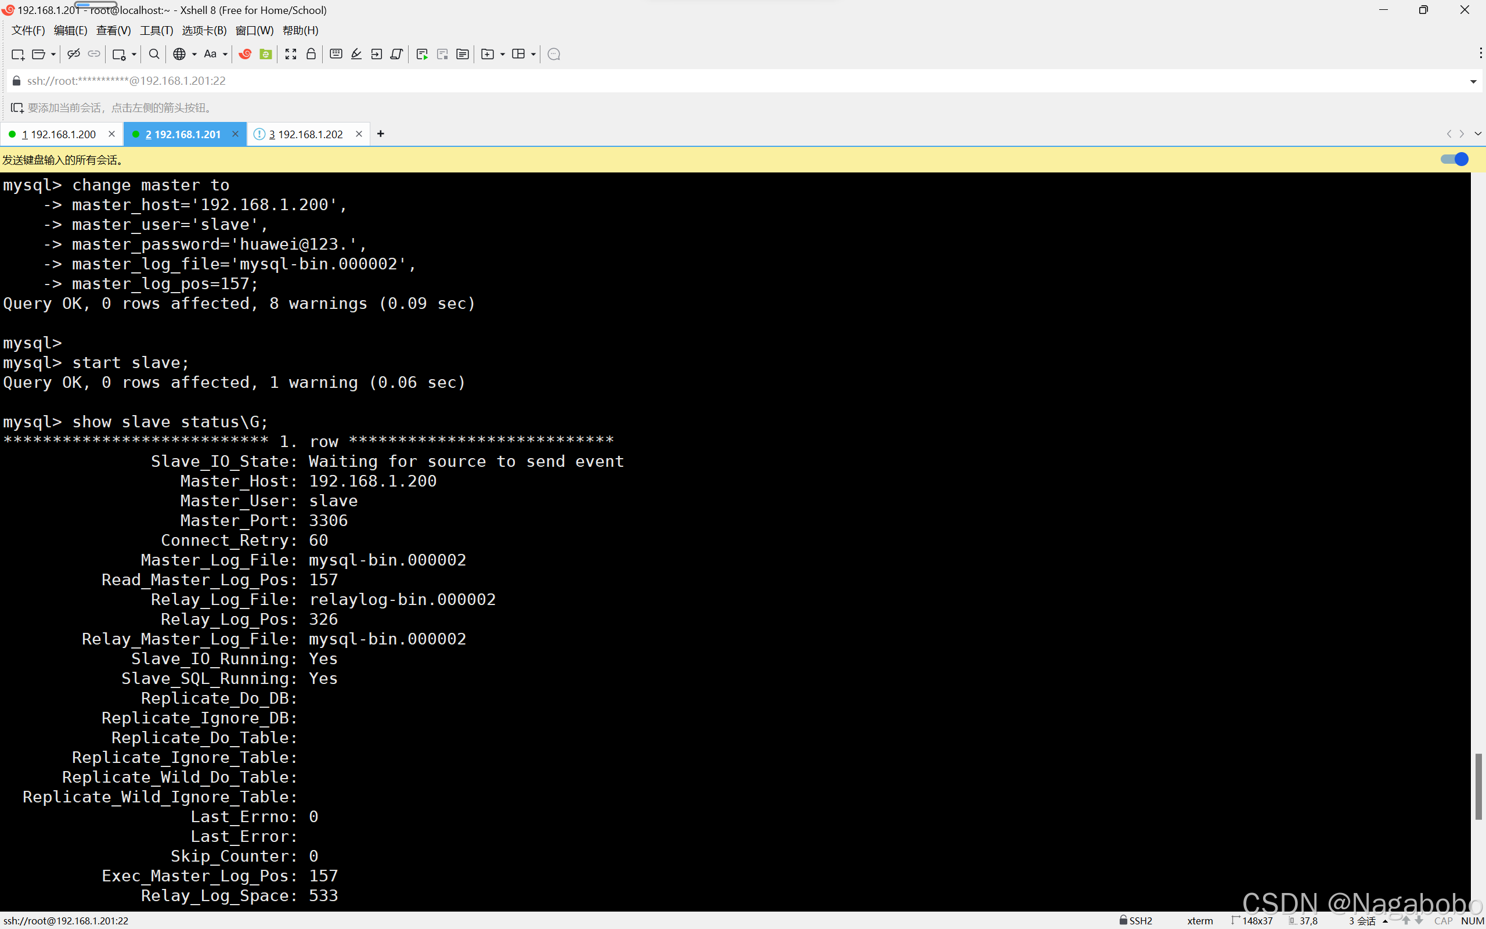Click the start script recording icon
The width and height of the screenshot is (1486, 929).
click(x=422, y=54)
